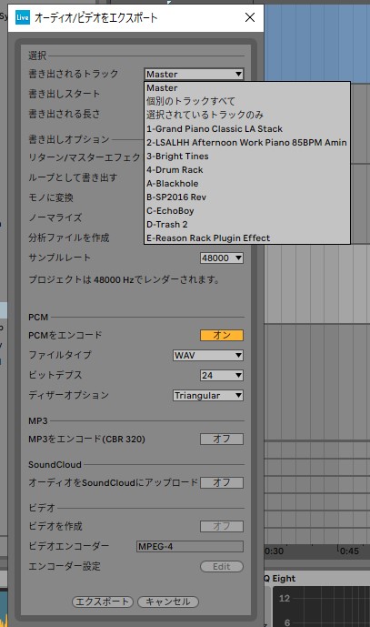Viewport: 370px width, 627px height.
Task: Click the Live logo icon in title bar
Action: (x=23, y=17)
